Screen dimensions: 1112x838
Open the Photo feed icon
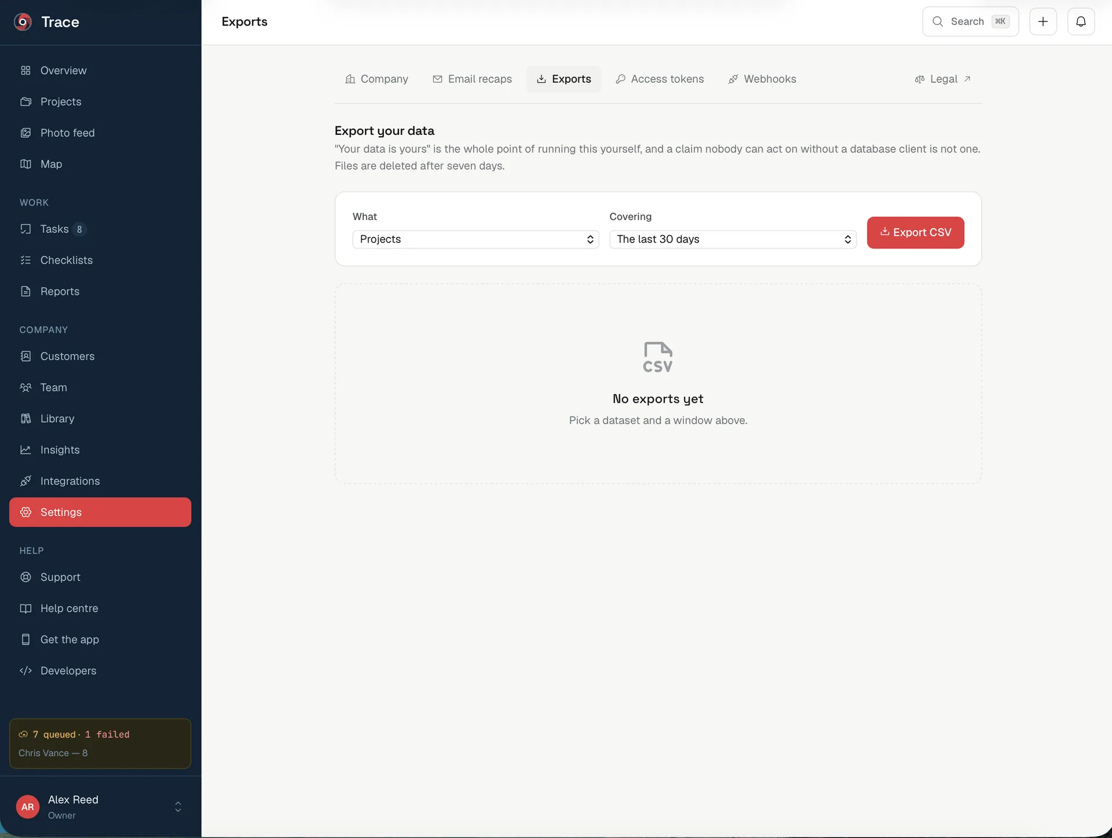pyautogui.click(x=25, y=133)
